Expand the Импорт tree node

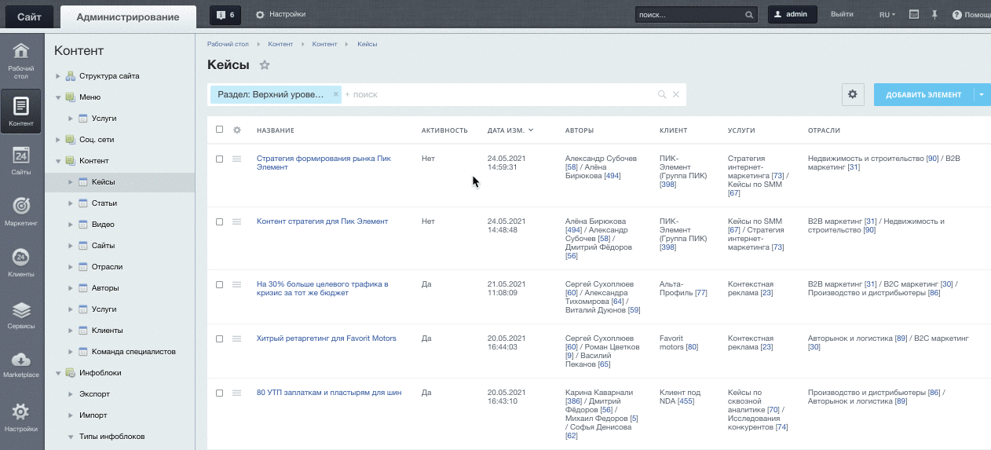coord(71,415)
